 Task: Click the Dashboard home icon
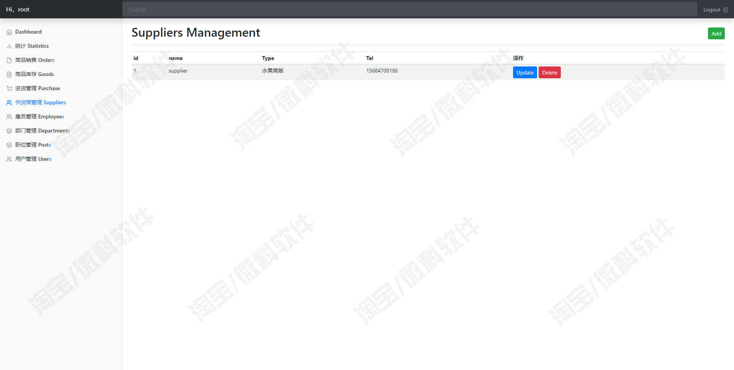[9, 32]
